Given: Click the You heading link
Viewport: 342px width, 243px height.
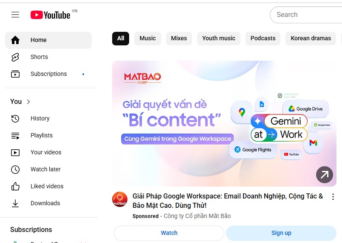Looking at the screenshot, I should [x=16, y=102].
